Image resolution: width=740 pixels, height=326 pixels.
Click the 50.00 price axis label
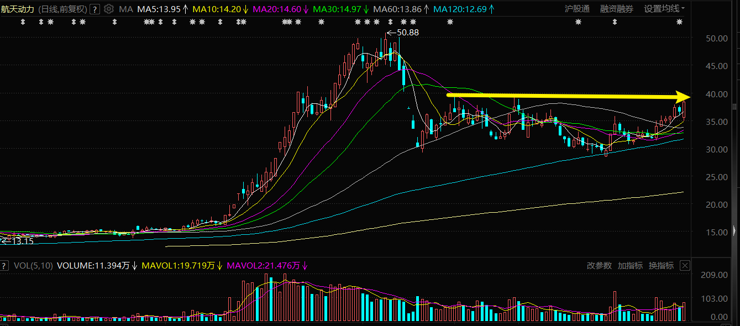[x=716, y=38]
